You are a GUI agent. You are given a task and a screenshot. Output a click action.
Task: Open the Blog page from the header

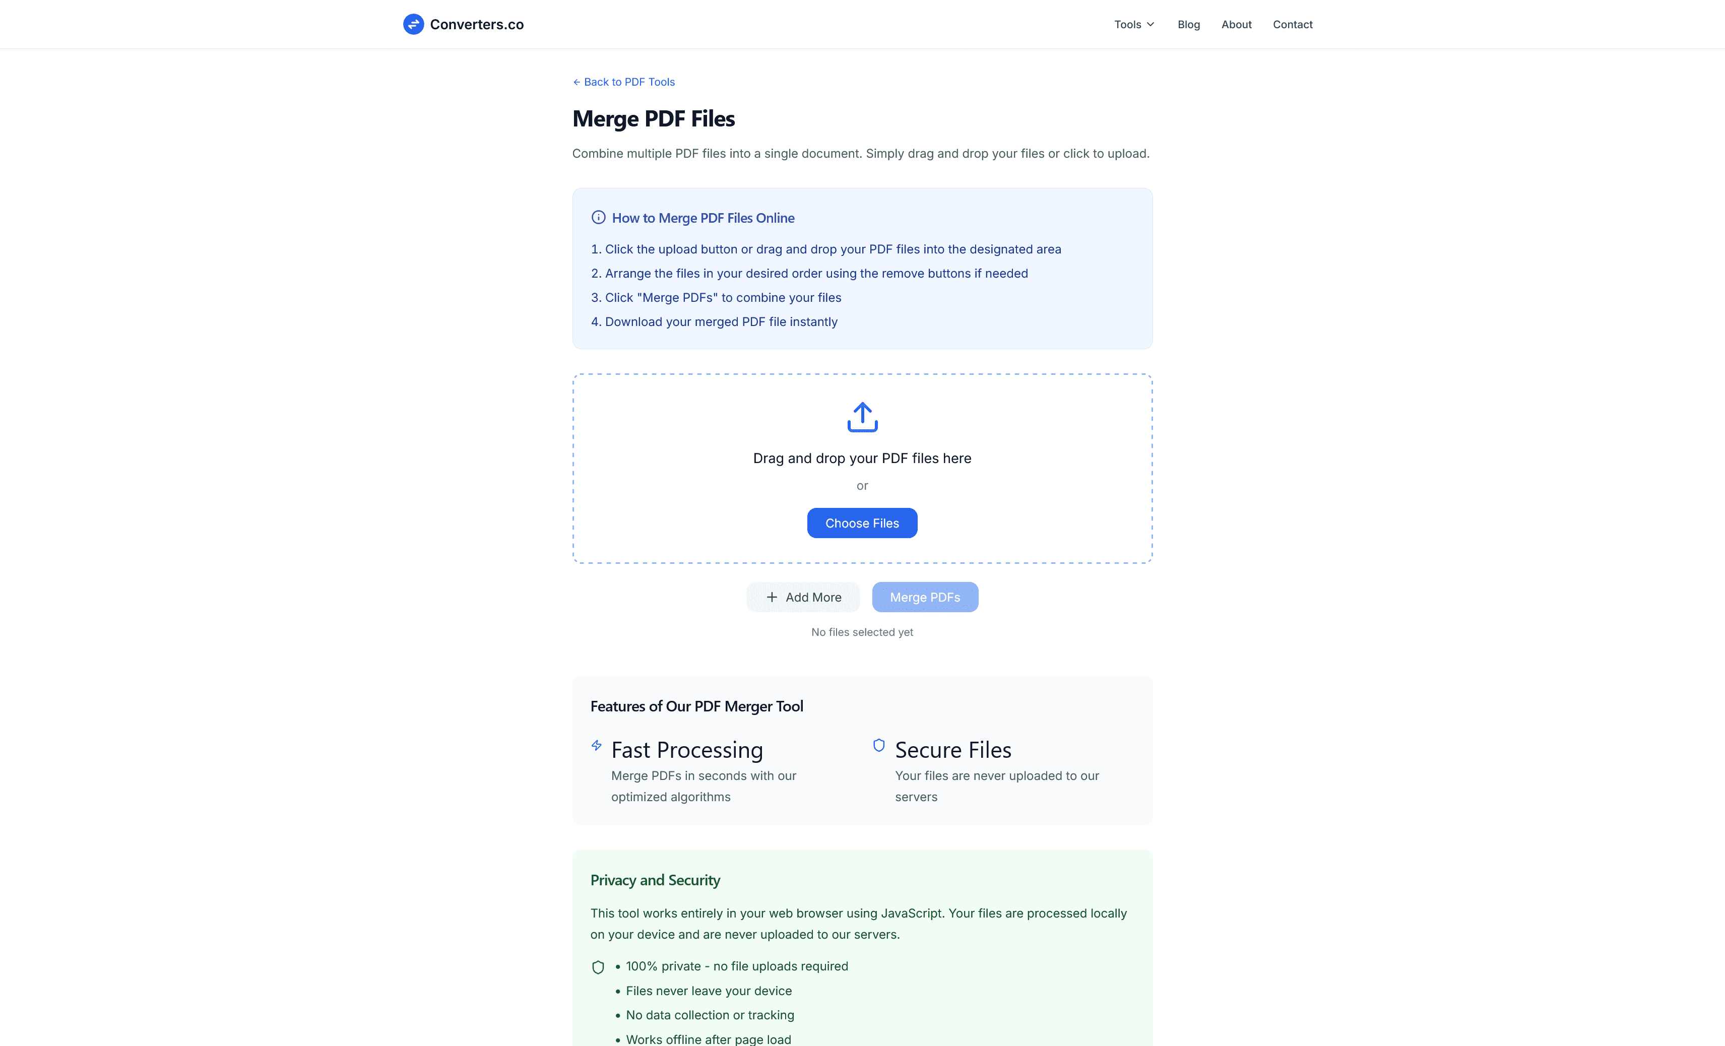click(x=1188, y=24)
